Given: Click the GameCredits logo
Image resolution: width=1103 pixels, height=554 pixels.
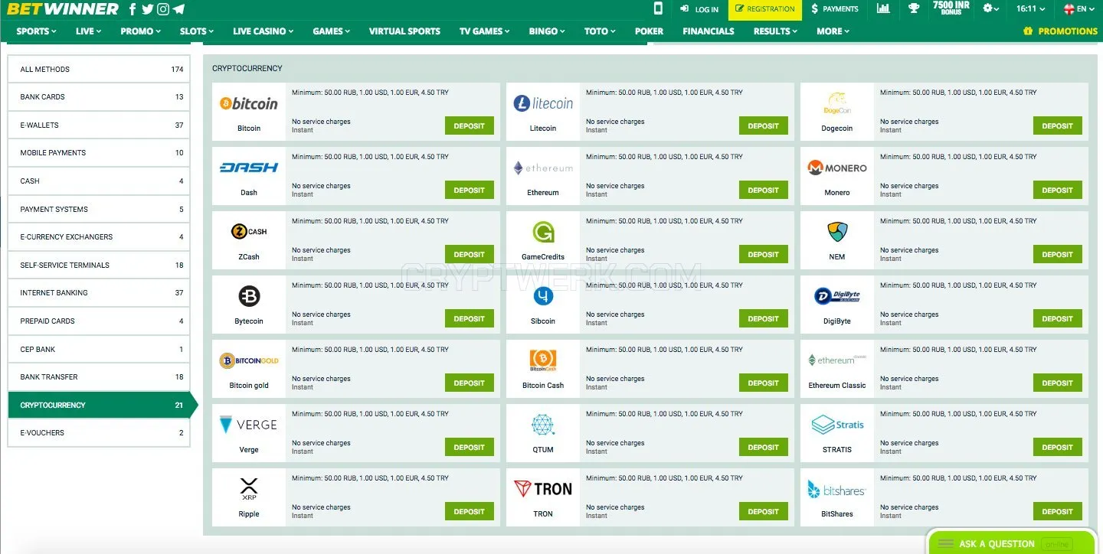Looking at the screenshot, I should [543, 232].
